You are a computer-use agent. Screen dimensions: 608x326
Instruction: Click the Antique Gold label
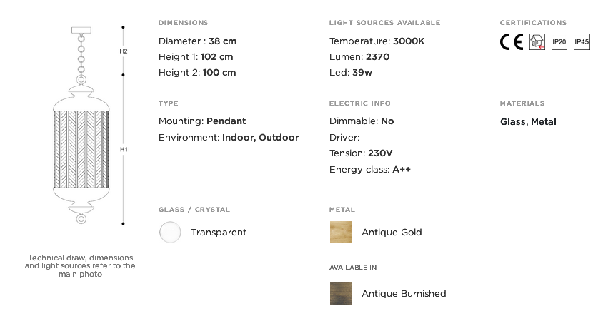(392, 233)
